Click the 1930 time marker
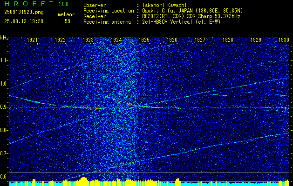 pos(284,40)
